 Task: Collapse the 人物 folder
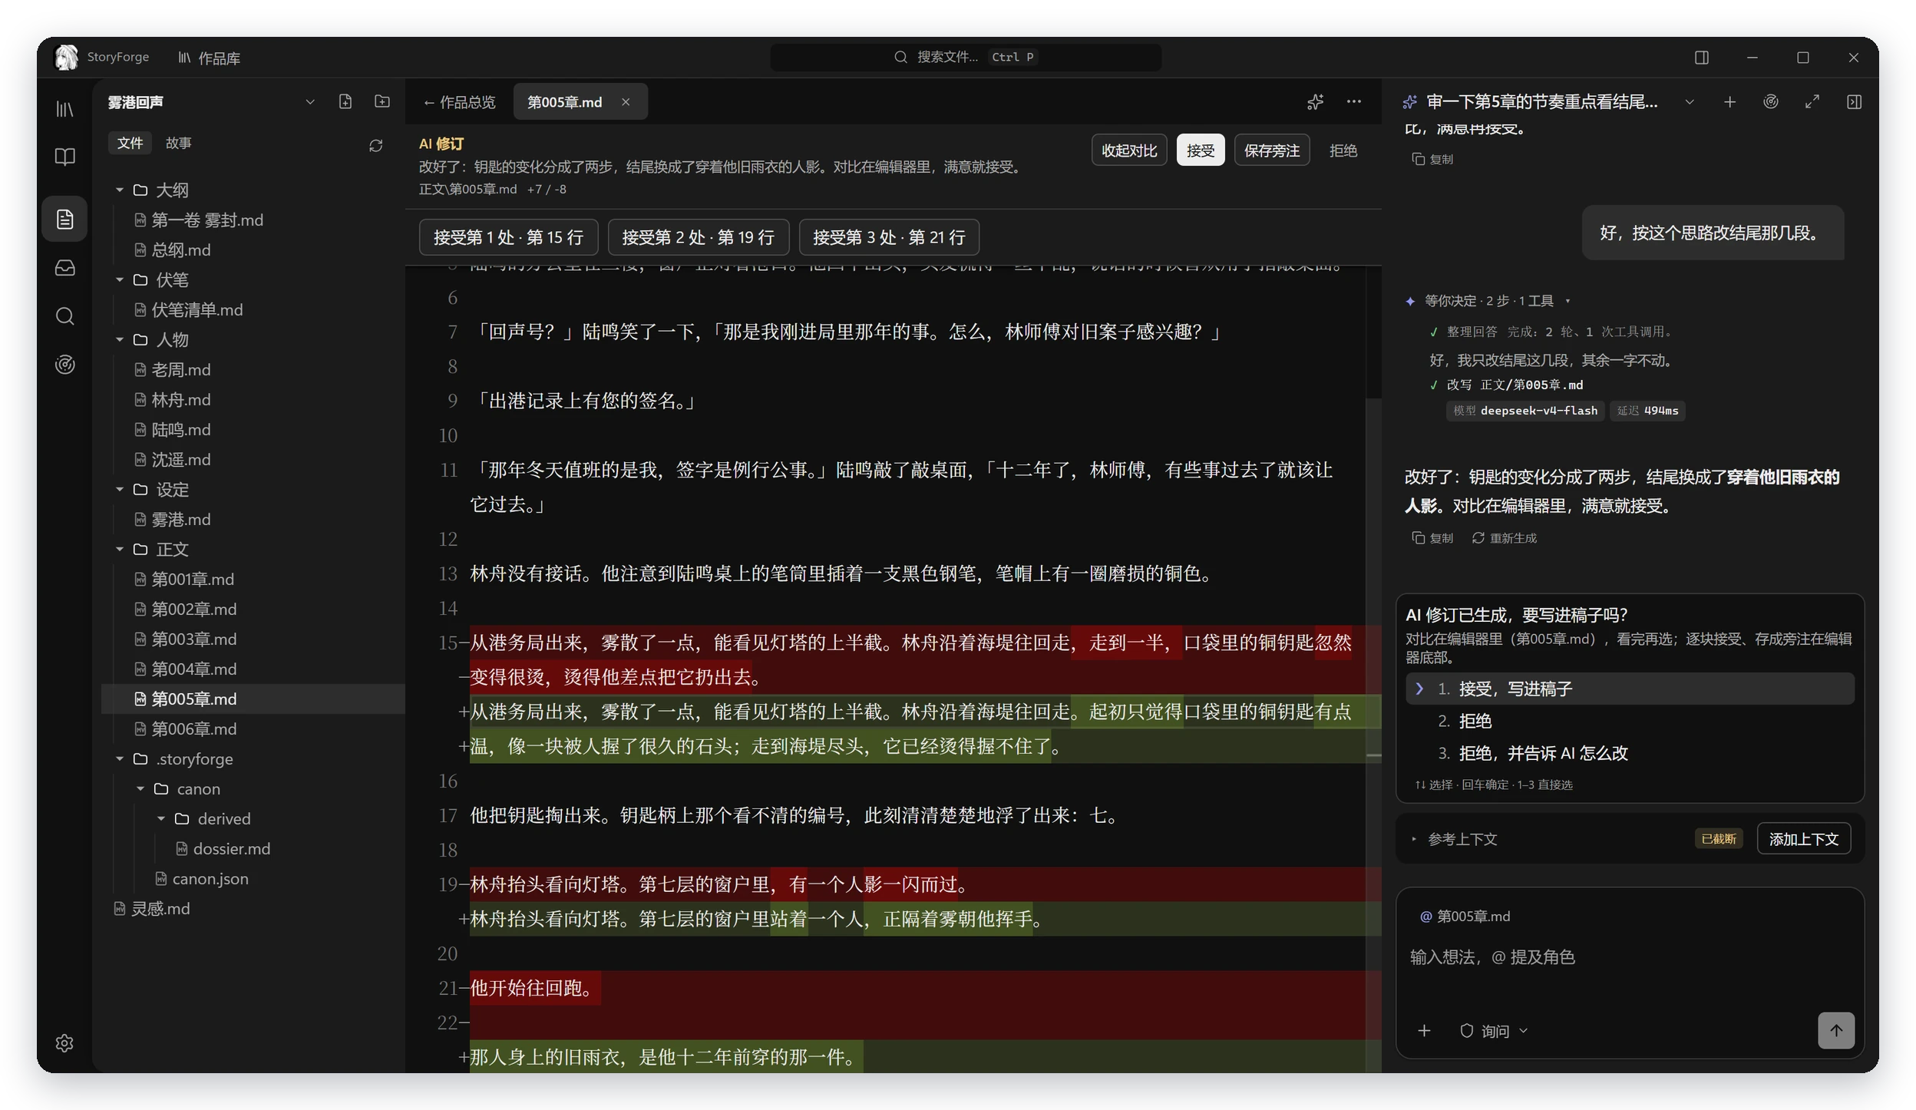point(120,339)
